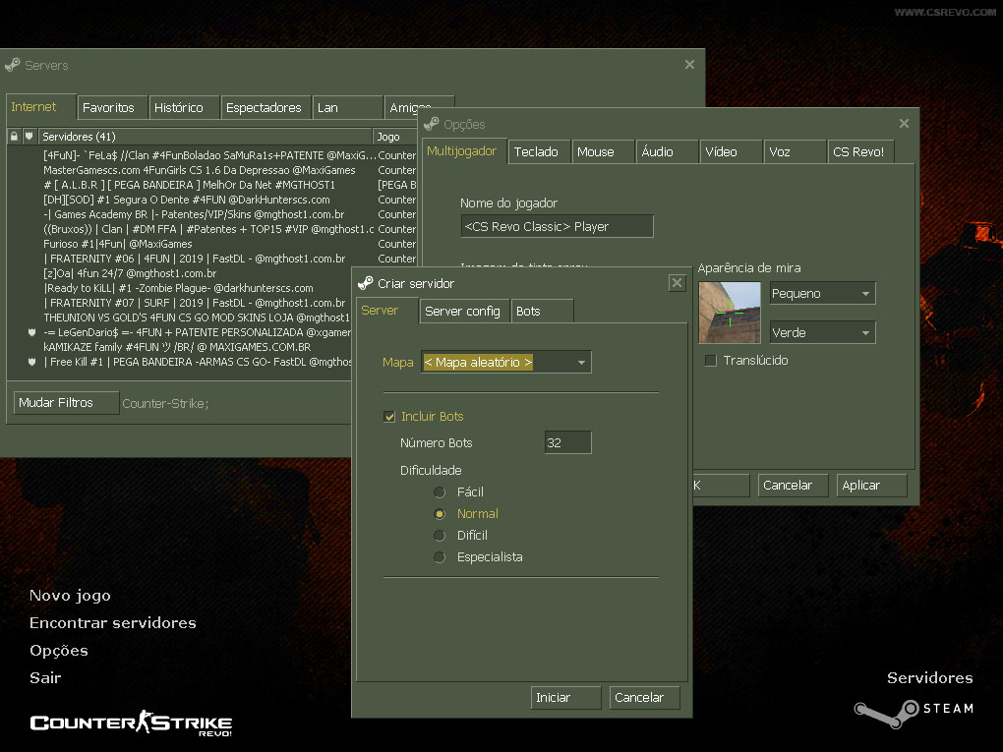The image size is (1003, 752).
Task: Click shield icon column header in Servers
Action: 29,137
